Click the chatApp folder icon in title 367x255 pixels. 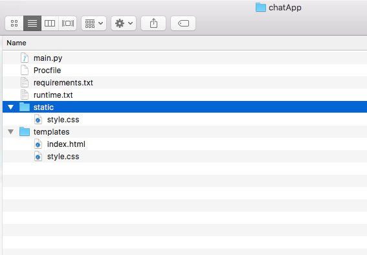click(260, 8)
